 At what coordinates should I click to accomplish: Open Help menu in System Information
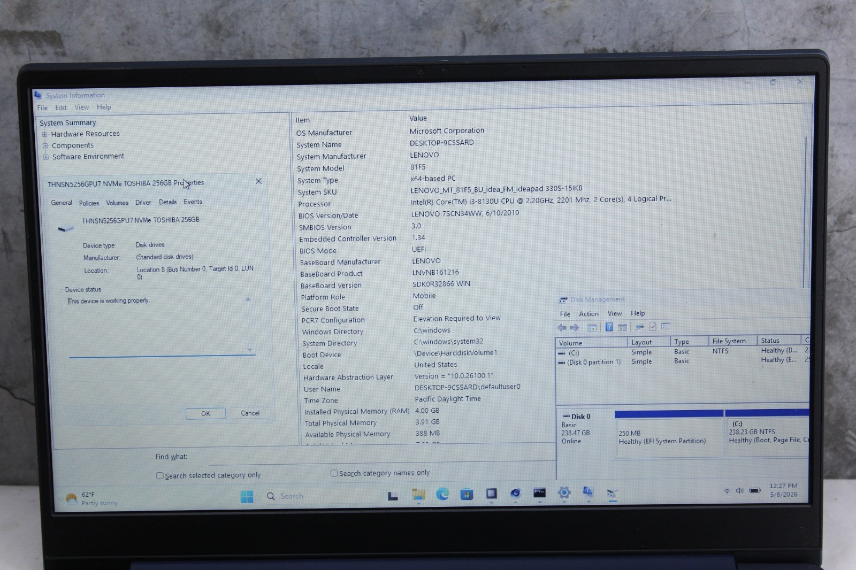(104, 107)
